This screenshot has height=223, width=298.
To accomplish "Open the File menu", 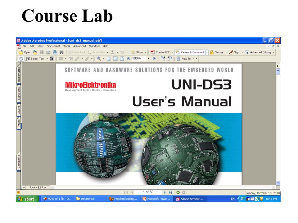I will point(25,46).
